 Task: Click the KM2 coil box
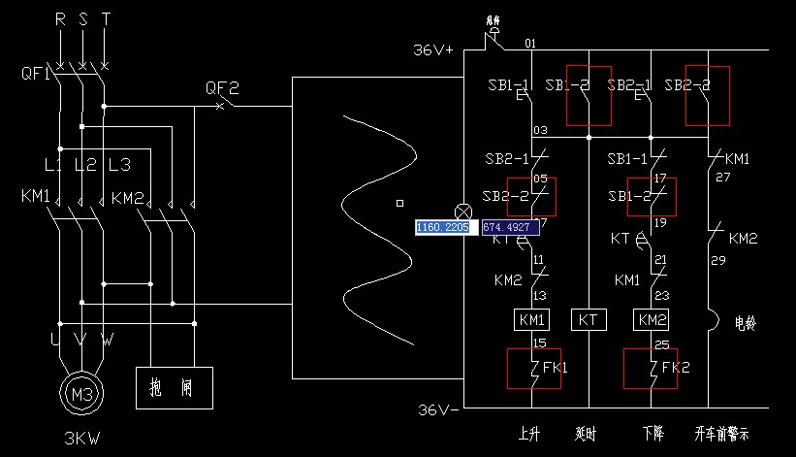(651, 319)
